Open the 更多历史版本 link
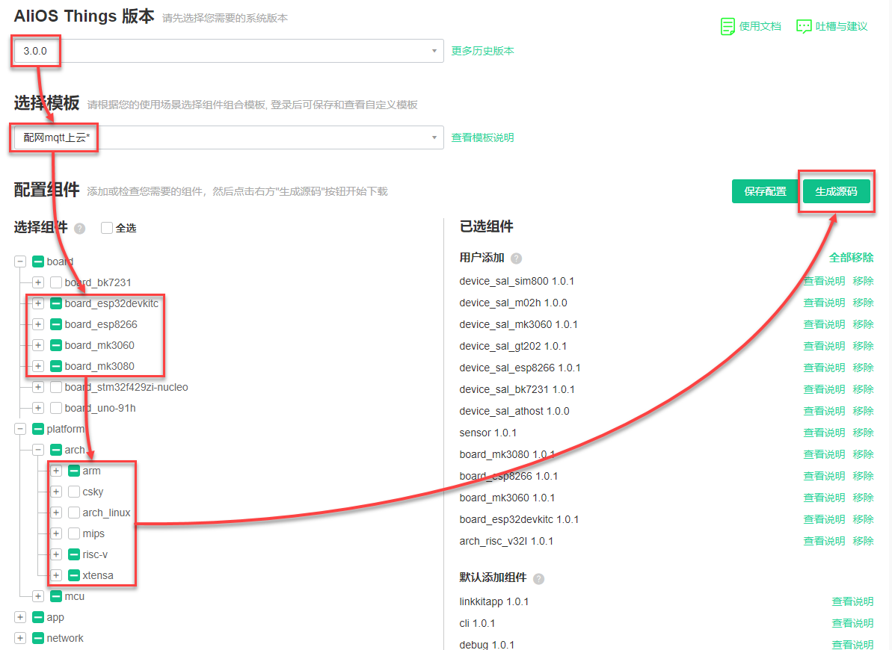The height and width of the screenshot is (650, 892). (x=482, y=51)
